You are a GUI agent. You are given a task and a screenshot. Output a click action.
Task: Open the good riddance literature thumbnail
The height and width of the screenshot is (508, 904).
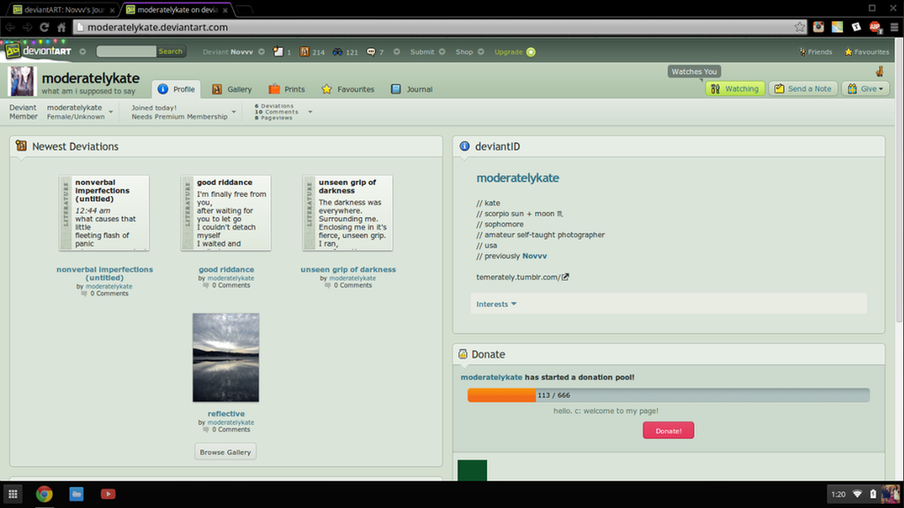coord(226,213)
